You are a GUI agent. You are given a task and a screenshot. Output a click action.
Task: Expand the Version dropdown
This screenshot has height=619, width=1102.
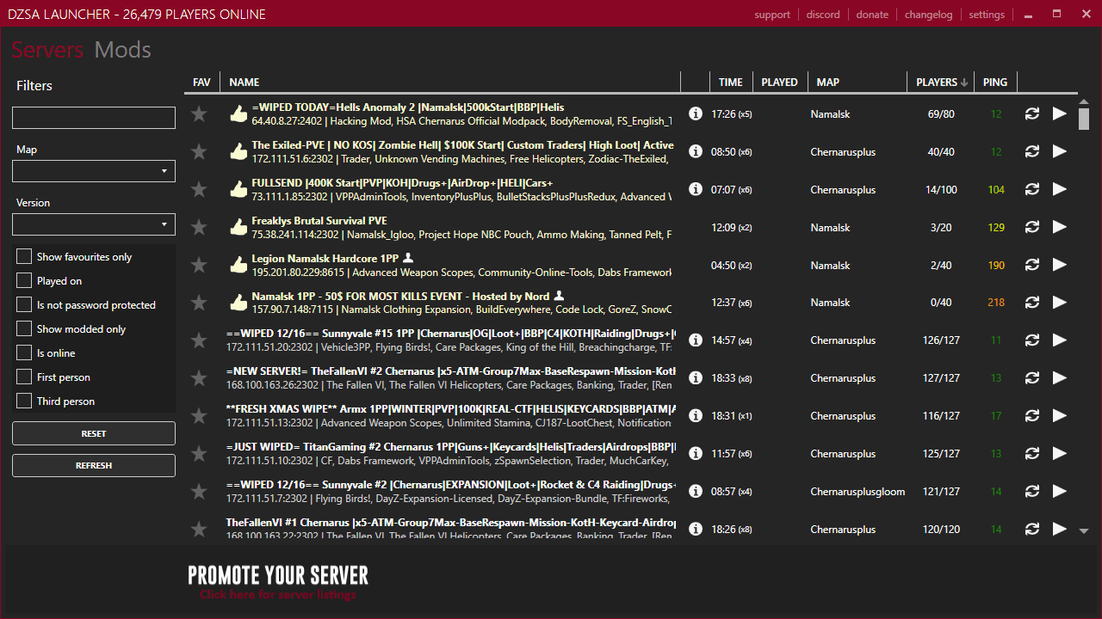coord(94,224)
